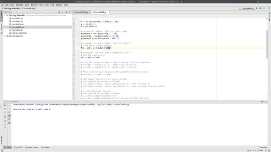Click the collapse-all icon in Project panel
271x152 pixels.
(x=62, y=12)
